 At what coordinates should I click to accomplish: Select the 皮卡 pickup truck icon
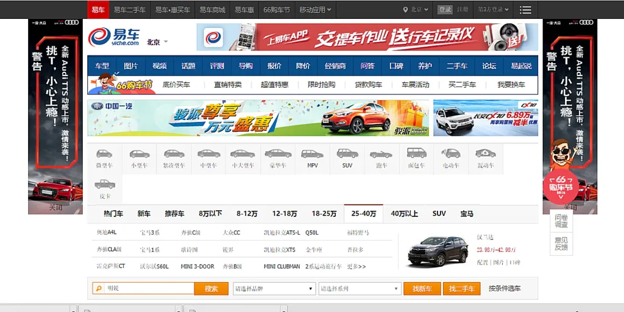(x=105, y=184)
